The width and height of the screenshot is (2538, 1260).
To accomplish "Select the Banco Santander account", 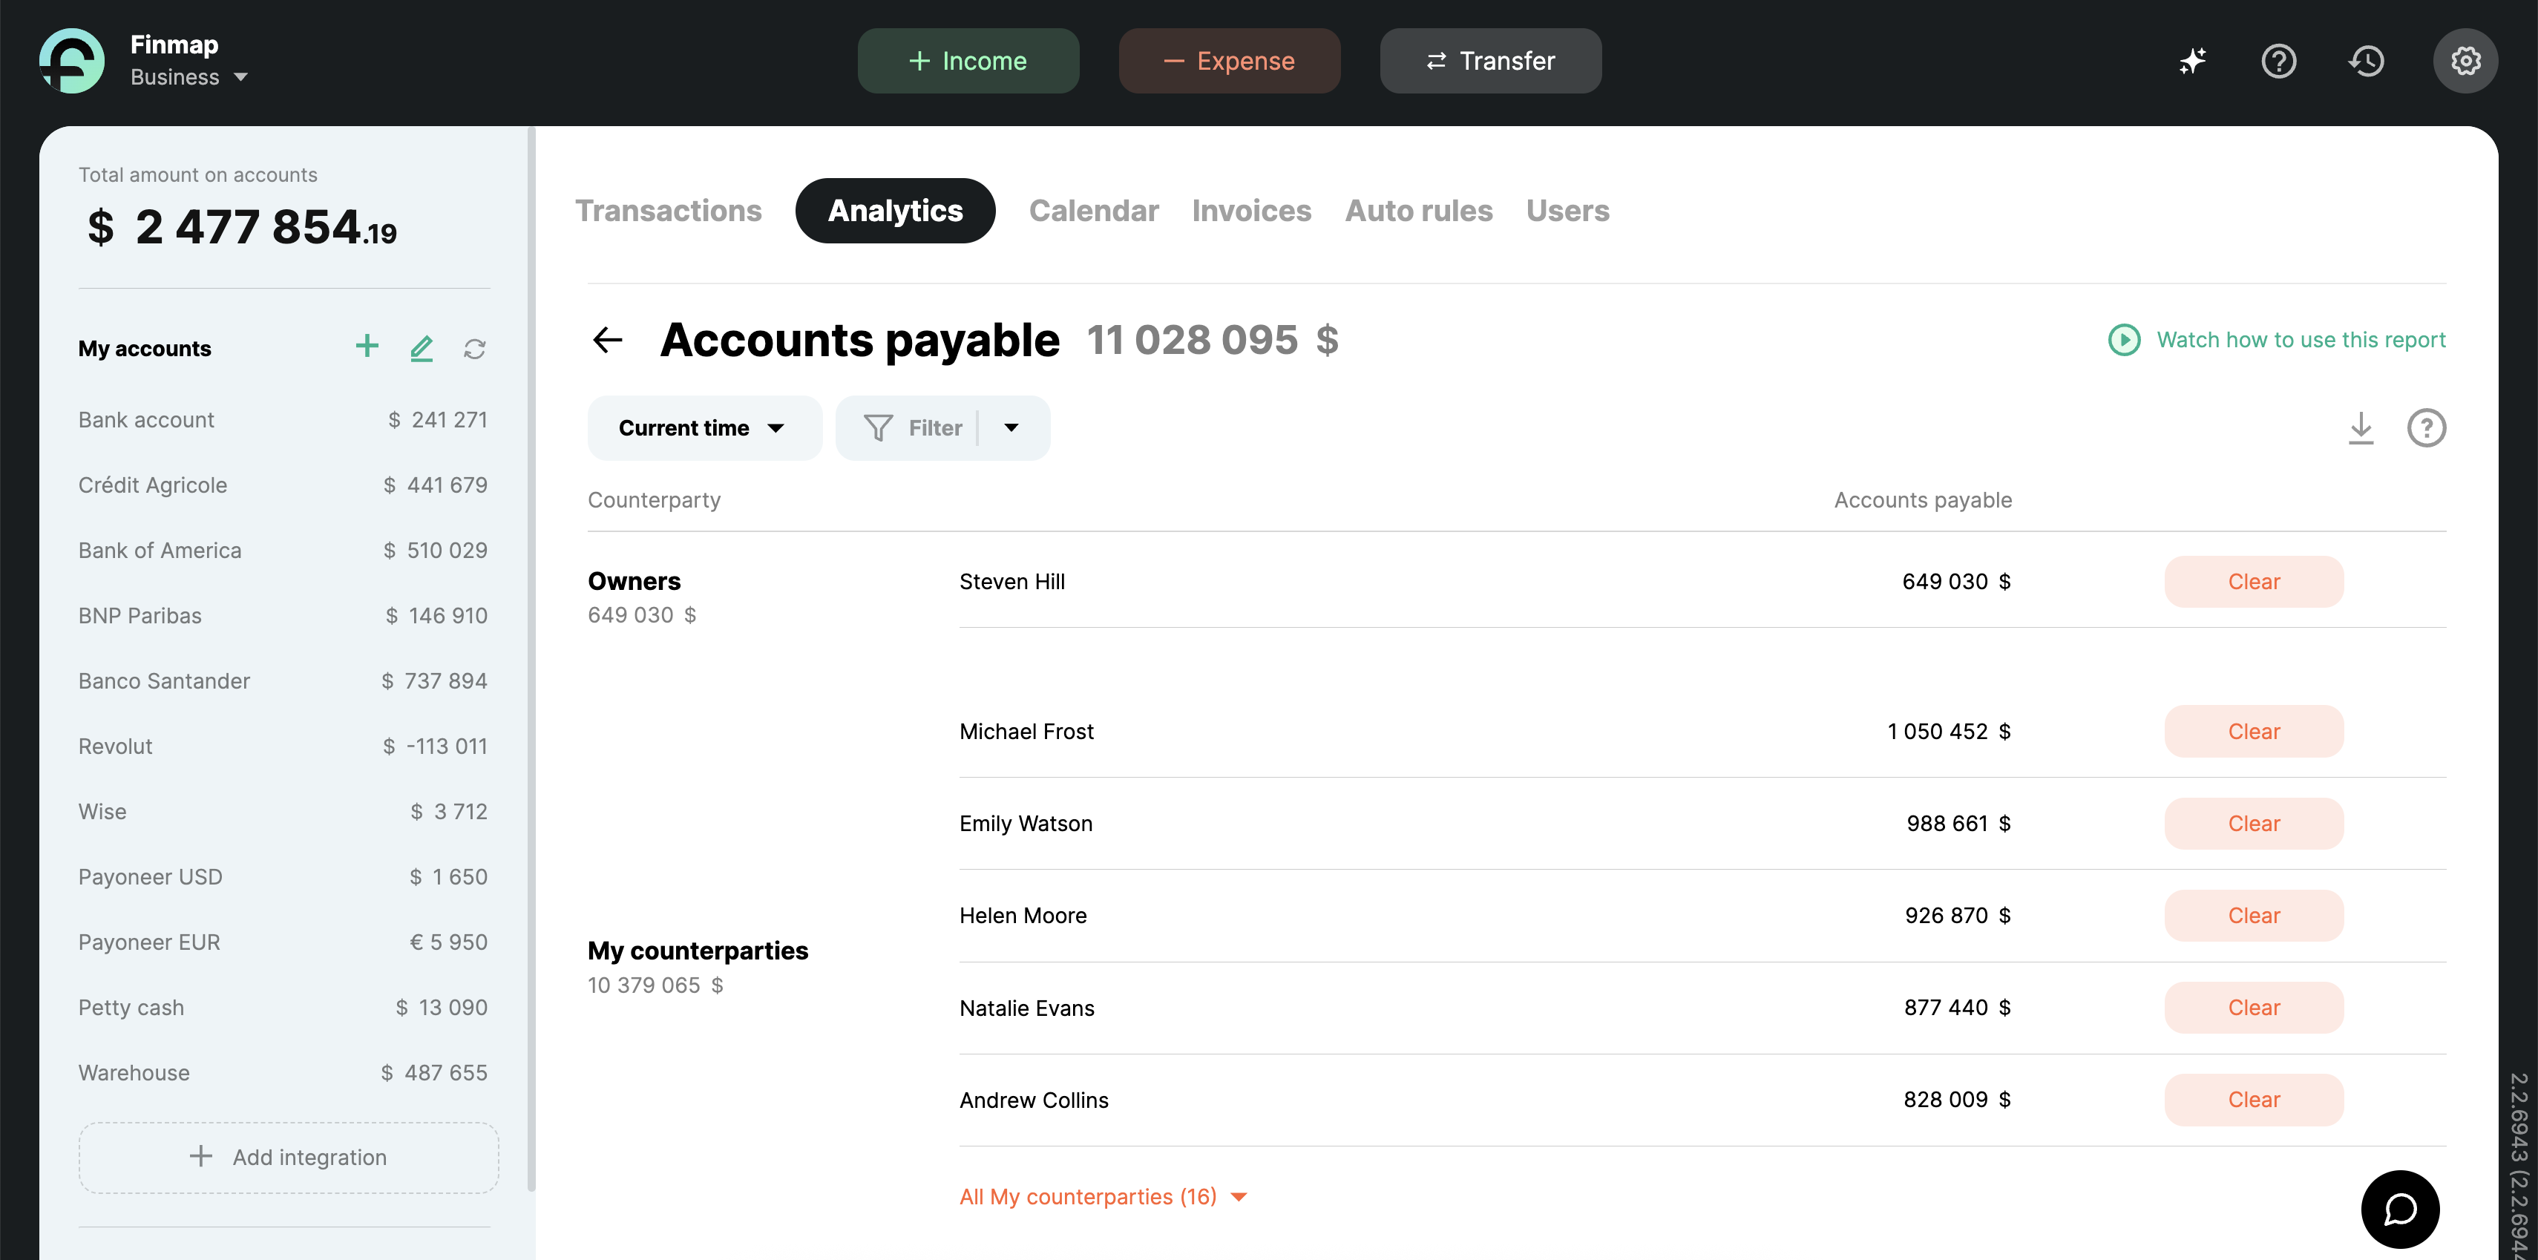I will pos(283,680).
